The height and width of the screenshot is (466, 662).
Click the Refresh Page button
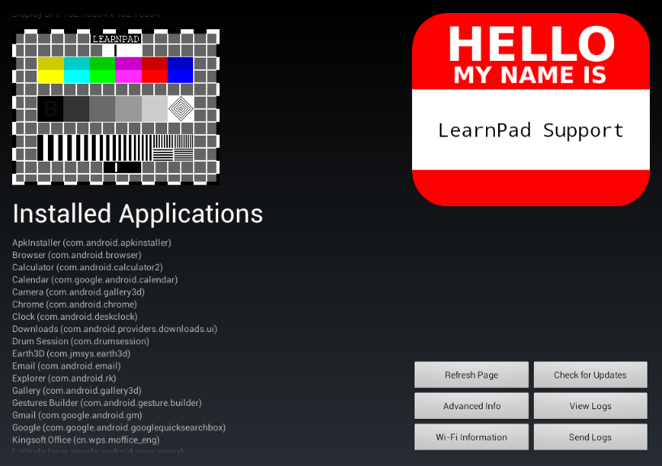[x=471, y=375]
